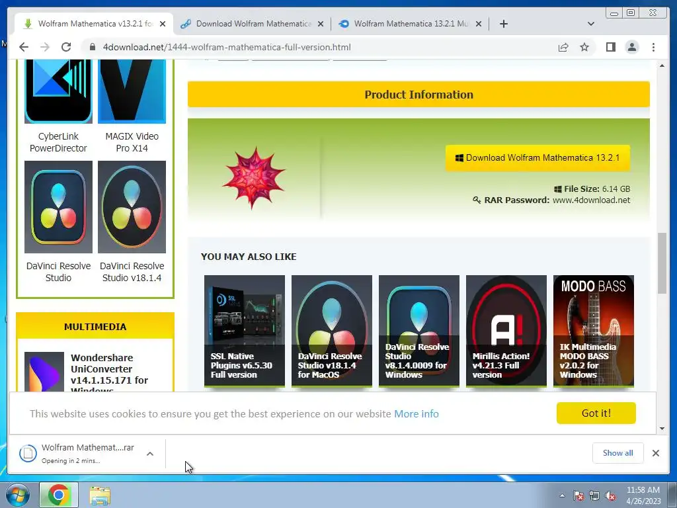
Task: Click the red Mathematica spikey logo
Action: coord(253,177)
